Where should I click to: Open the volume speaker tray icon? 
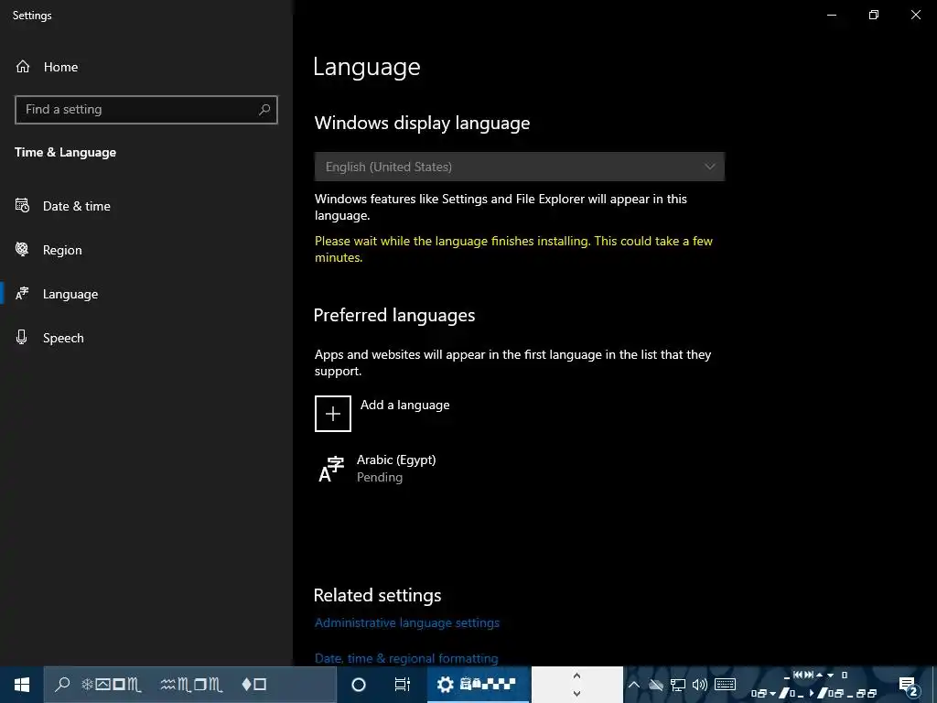tap(699, 685)
